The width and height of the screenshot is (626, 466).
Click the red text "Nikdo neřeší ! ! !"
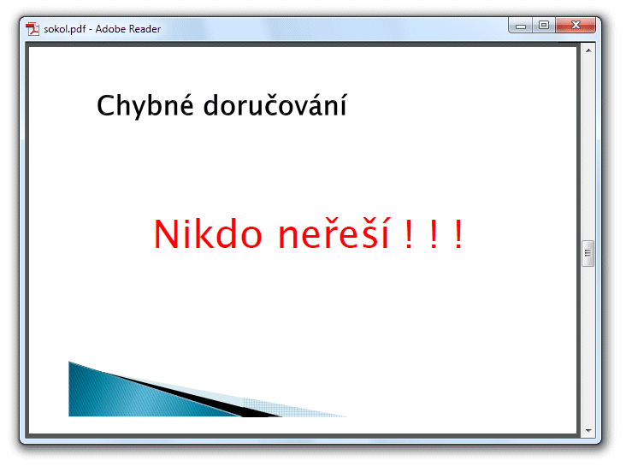click(309, 234)
